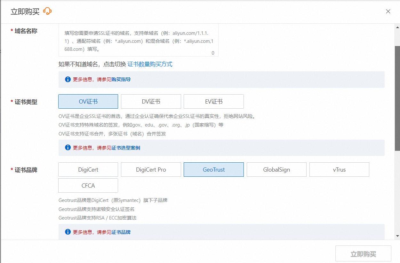Image resolution: width=400 pixels, height=263 pixels.
Task: Choose DigiCert brand option
Action: (88, 170)
